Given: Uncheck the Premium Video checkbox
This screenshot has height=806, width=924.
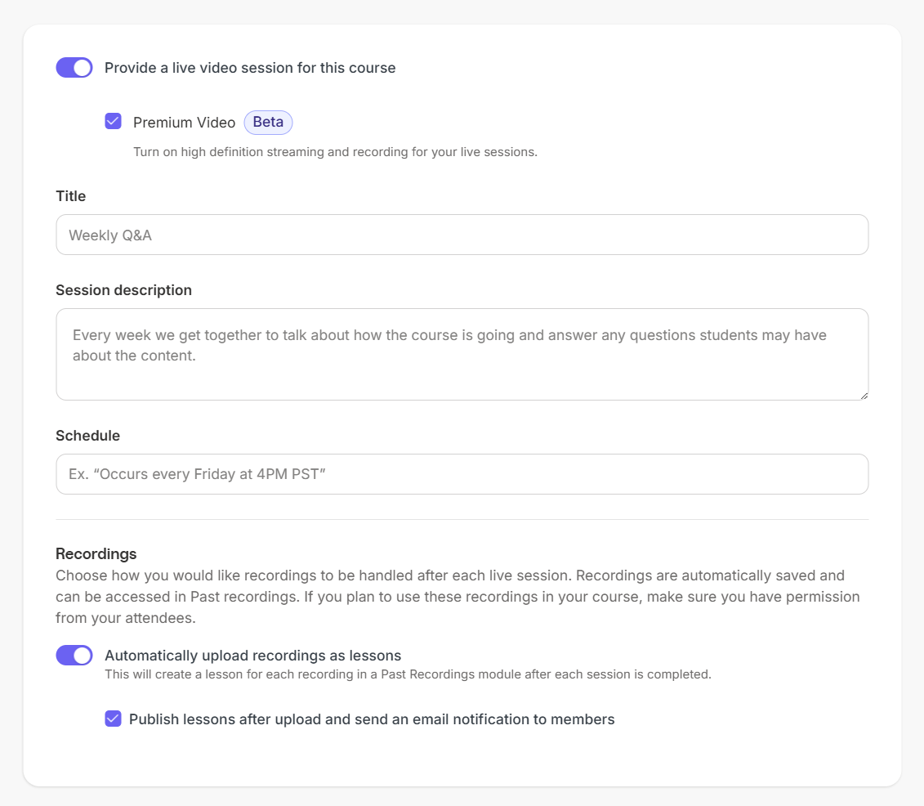Looking at the screenshot, I should pos(113,122).
